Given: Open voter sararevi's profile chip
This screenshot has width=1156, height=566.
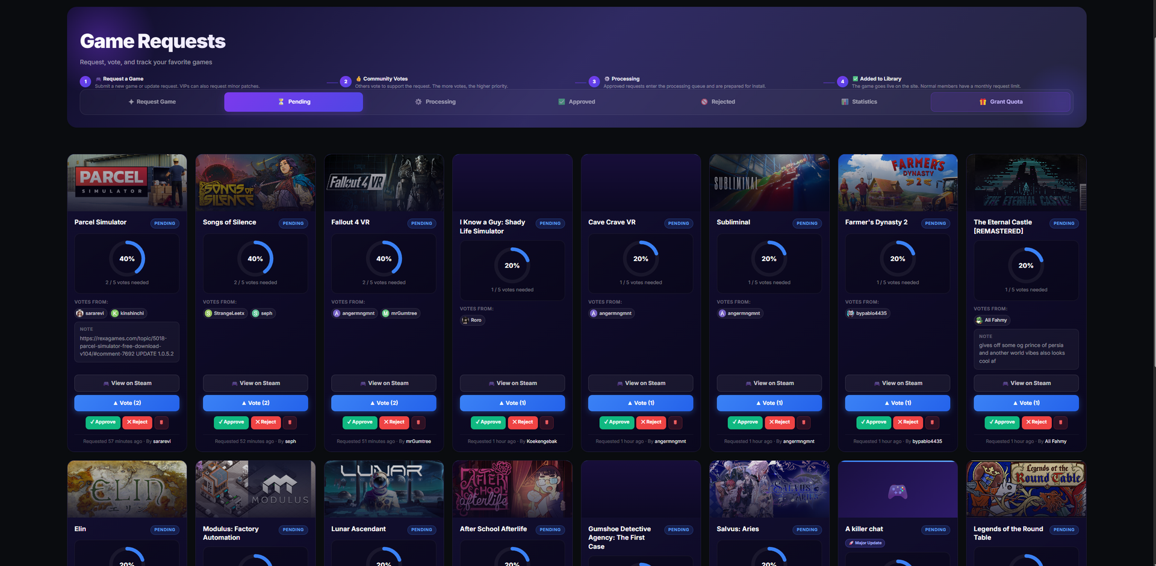Looking at the screenshot, I should click(x=90, y=313).
